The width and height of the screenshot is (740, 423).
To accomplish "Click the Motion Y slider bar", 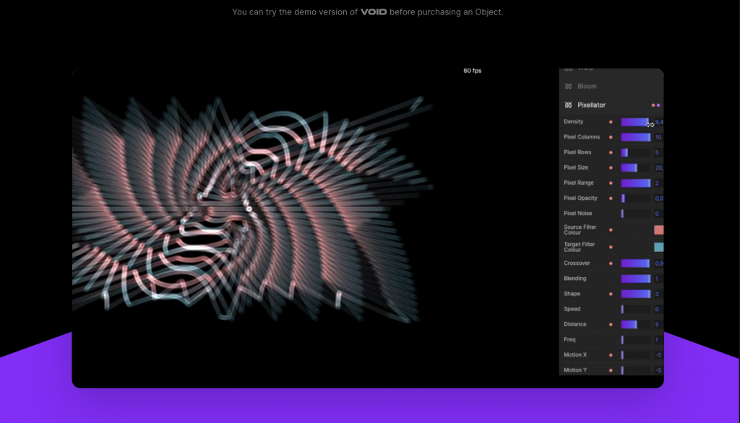I will [635, 370].
